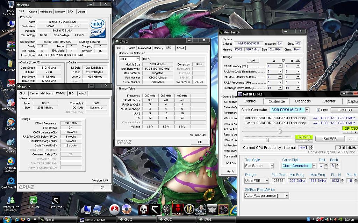Click the spd button in MemSet timings
Screen dimensions: 358x223
pos(252,61)
